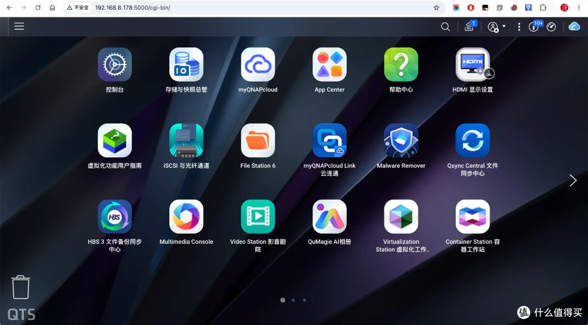Bookmark this page with the star

click(x=436, y=8)
